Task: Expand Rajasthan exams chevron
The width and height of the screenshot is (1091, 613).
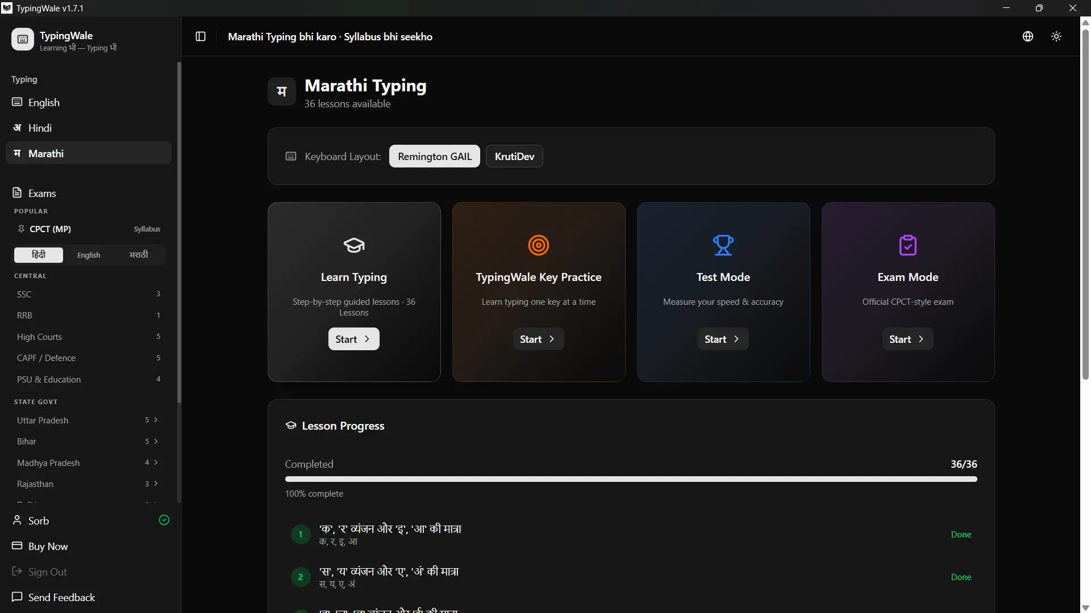Action: pos(156,484)
